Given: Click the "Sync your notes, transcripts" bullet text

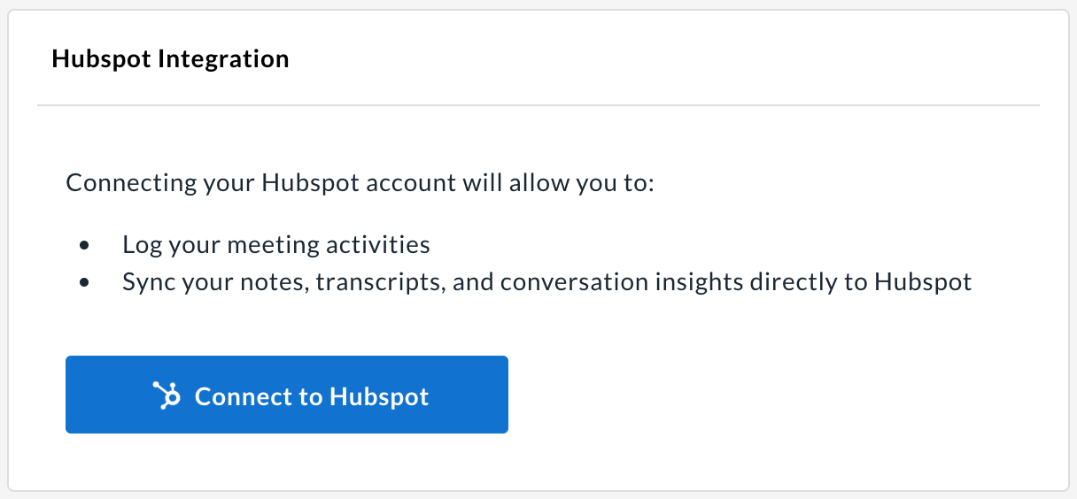Looking at the screenshot, I should [x=547, y=283].
